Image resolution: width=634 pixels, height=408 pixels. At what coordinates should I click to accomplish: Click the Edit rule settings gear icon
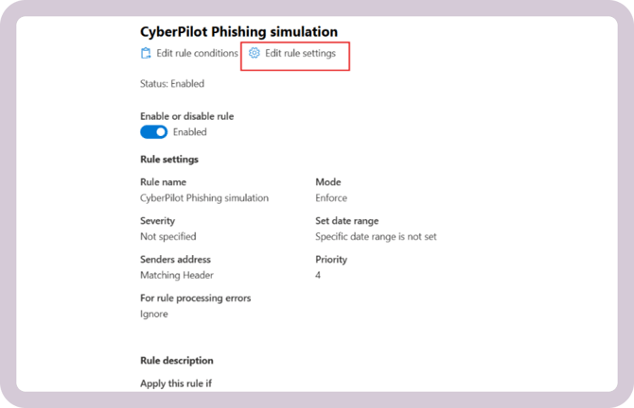pyautogui.click(x=255, y=54)
